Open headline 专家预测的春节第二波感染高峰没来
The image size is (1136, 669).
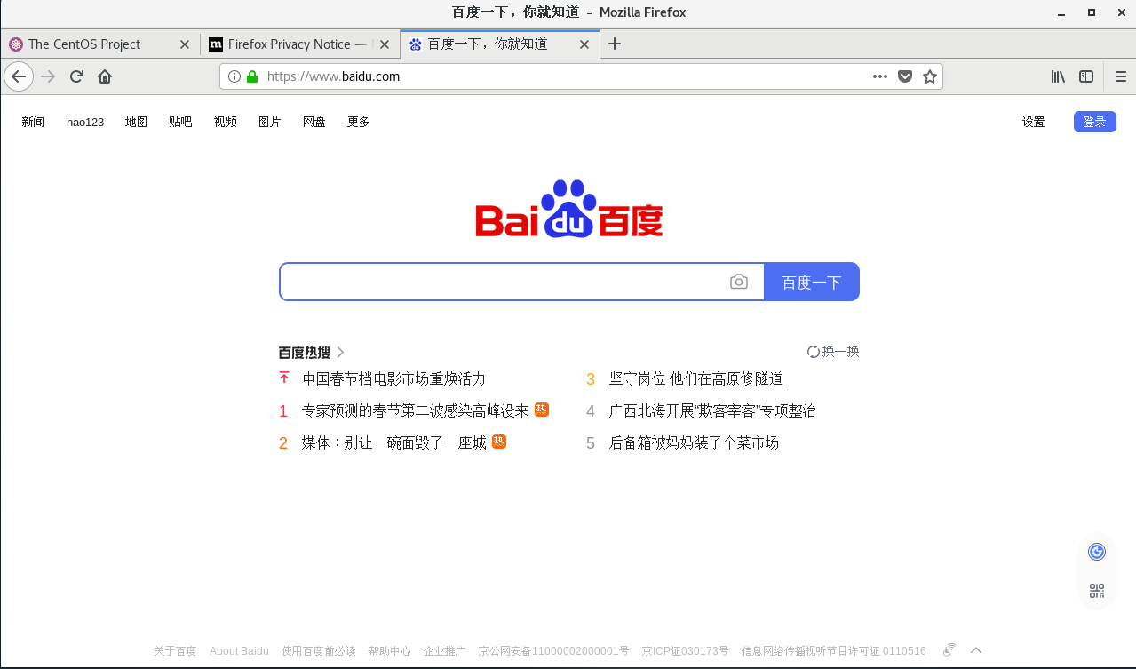coord(415,410)
